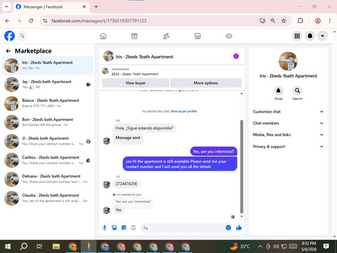Open the Notifications bell in top bar
This screenshot has height=253, width=337.
(x=310, y=36)
